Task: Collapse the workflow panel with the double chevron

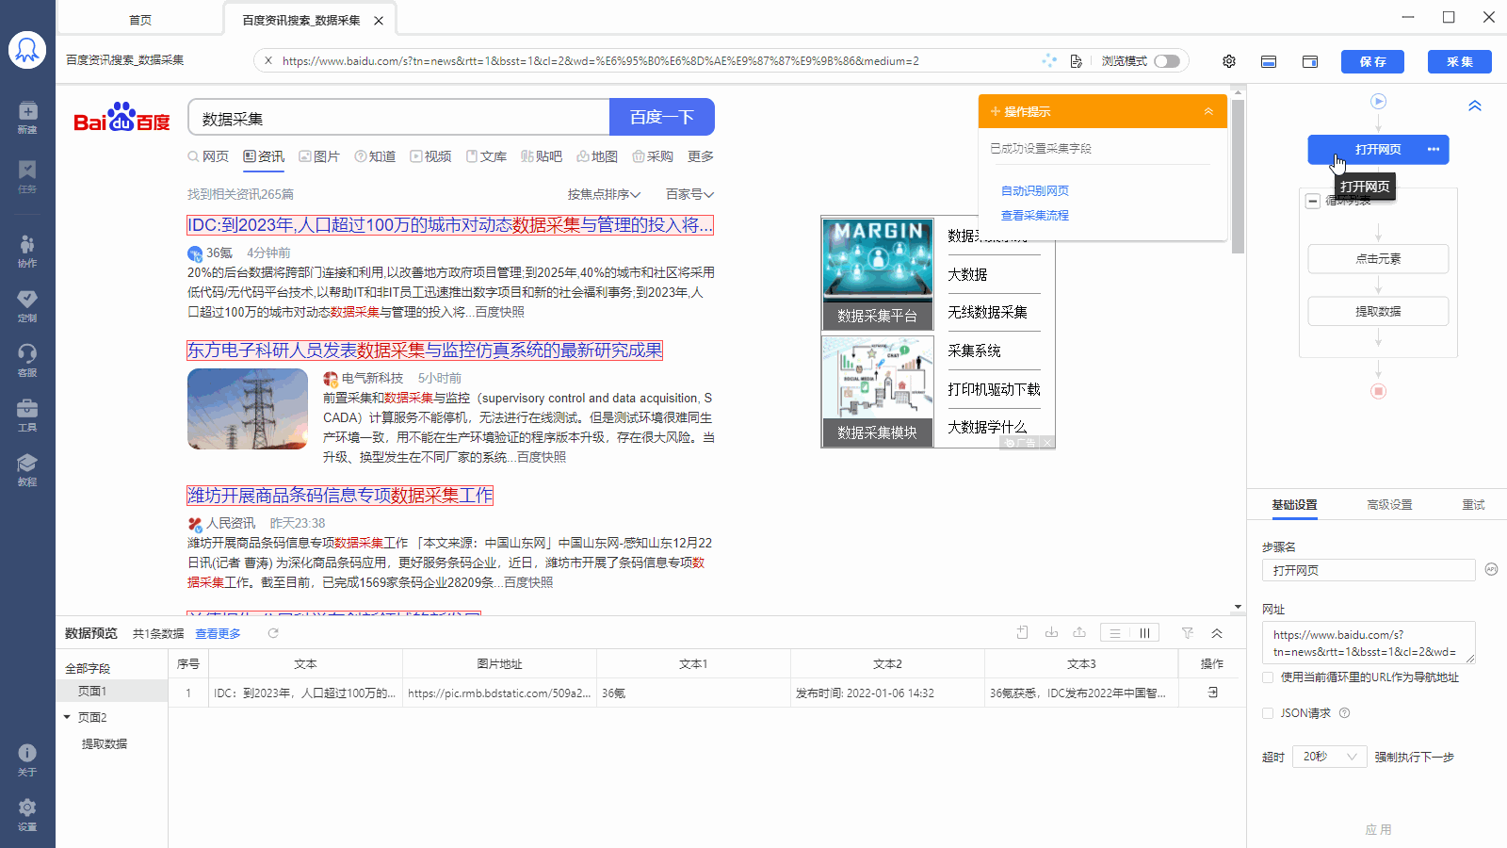Action: (x=1475, y=106)
